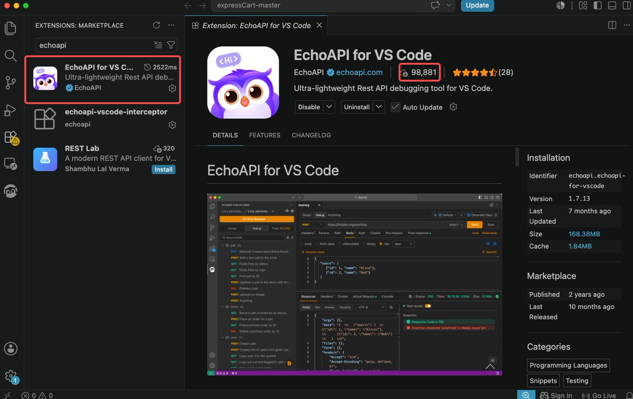633x399 pixels.
Task: Click the Disable button
Action: 309,107
